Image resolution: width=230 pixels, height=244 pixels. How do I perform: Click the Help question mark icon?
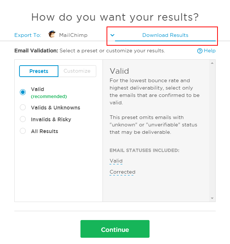pyautogui.click(x=200, y=51)
